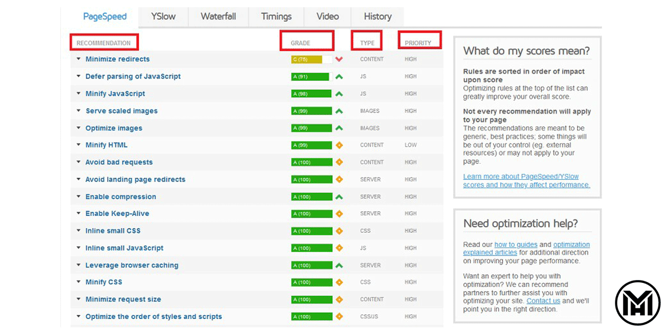Viewport: 669px width, 334px height.
Task: Expand the Serve scaled images row
Action: click(121, 111)
